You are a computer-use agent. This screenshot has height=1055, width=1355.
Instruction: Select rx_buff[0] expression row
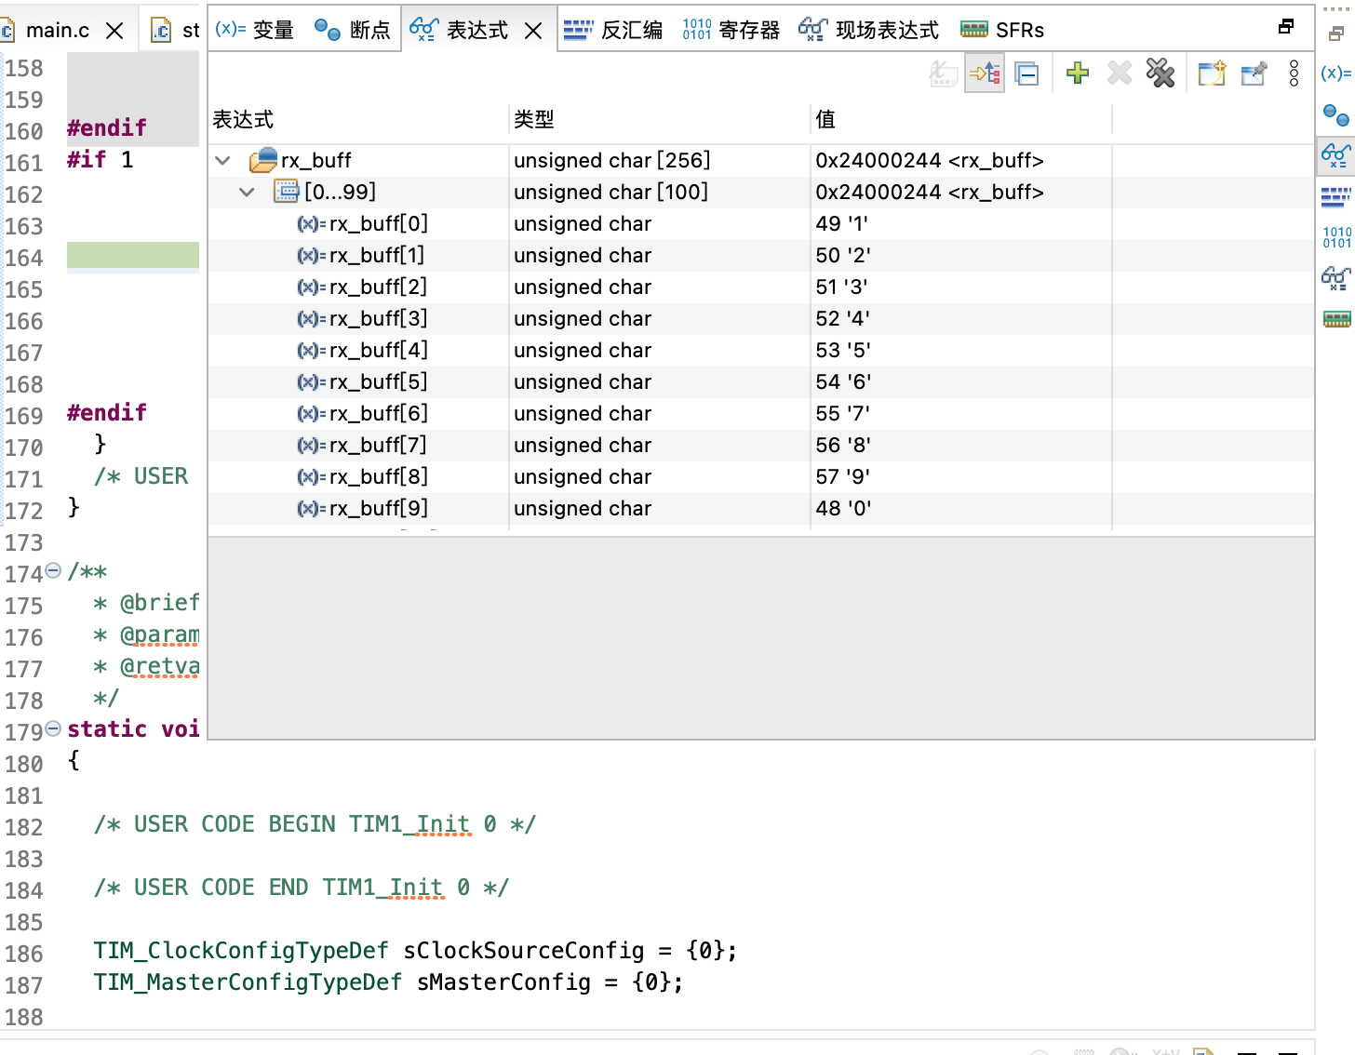point(760,223)
